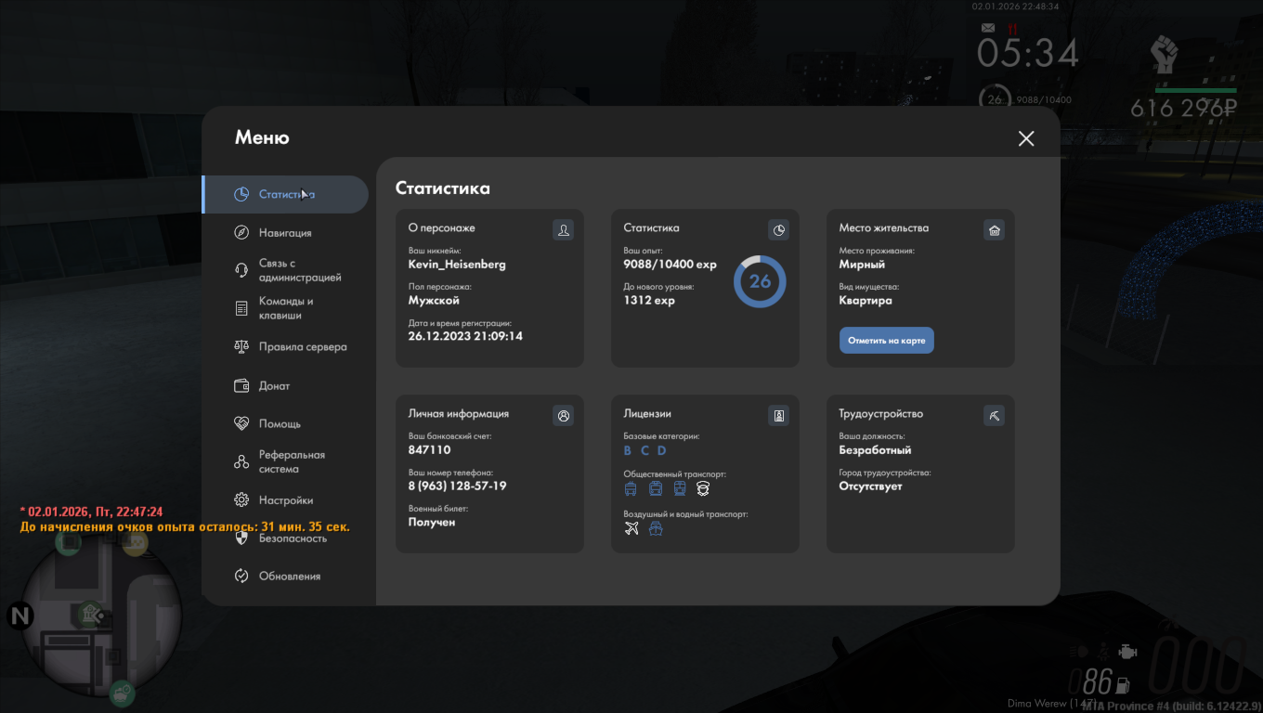This screenshot has height=713, width=1263.
Task: Click the referral nodes icon
Action: tap(241, 461)
